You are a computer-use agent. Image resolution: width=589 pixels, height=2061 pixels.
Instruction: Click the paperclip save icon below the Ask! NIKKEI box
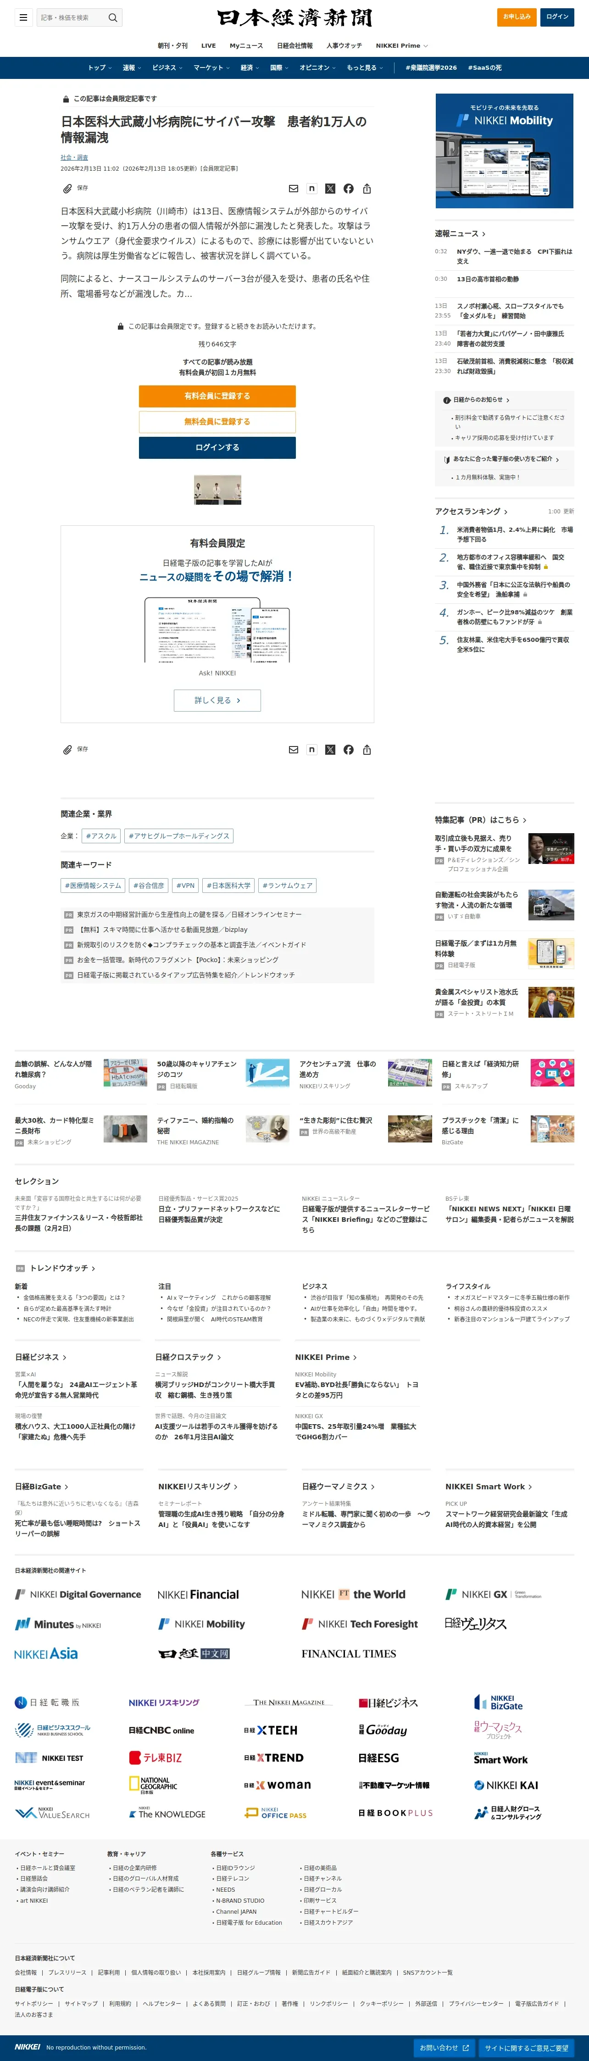pos(68,750)
